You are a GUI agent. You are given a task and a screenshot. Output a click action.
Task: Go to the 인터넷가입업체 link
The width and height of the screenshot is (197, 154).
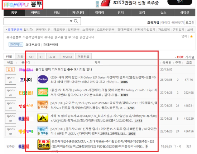145,30
